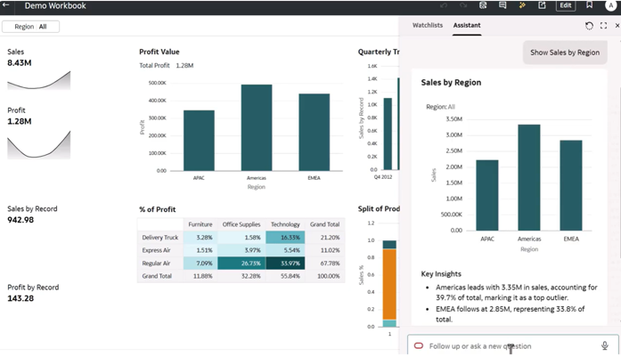The width and height of the screenshot is (621, 357).
Task: Click the 100.00% grand total cell
Action: click(325, 276)
